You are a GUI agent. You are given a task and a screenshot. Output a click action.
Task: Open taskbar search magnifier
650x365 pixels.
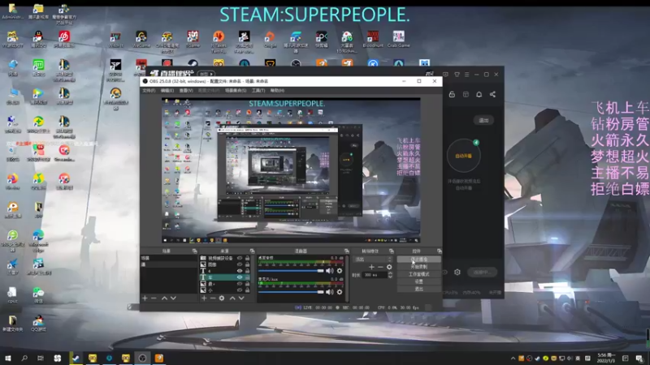click(x=24, y=358)
